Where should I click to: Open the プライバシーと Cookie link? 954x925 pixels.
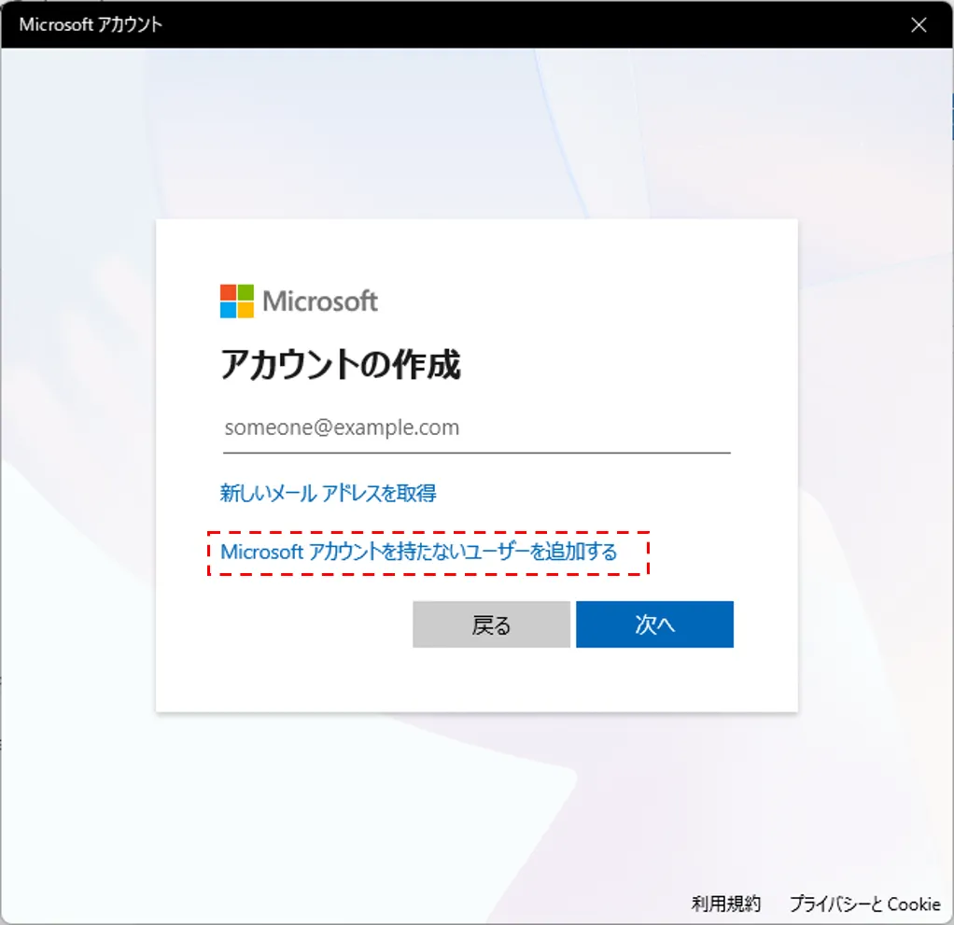(x=864, y=904)
